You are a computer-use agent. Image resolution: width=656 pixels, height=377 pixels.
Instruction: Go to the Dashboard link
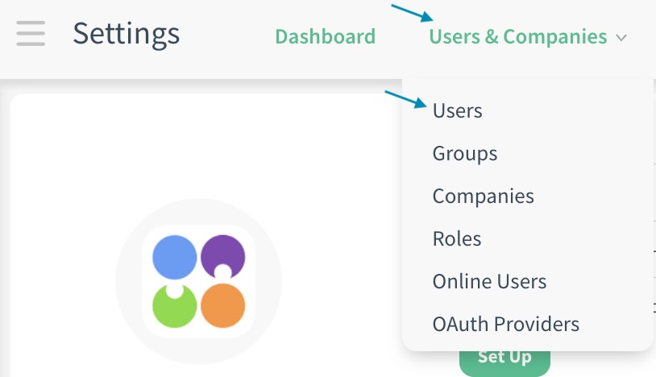(325, 36)
